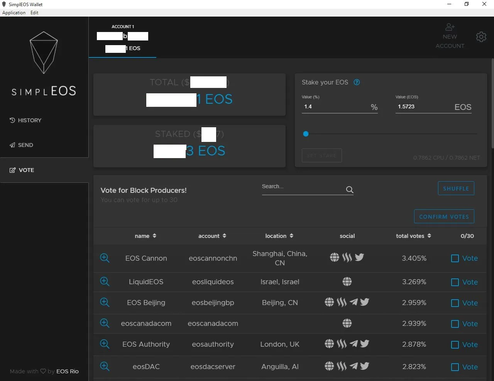Check the Vote box for EOS Authority
The width and height of the screenshot is (494, 381).
click(455, 345)
